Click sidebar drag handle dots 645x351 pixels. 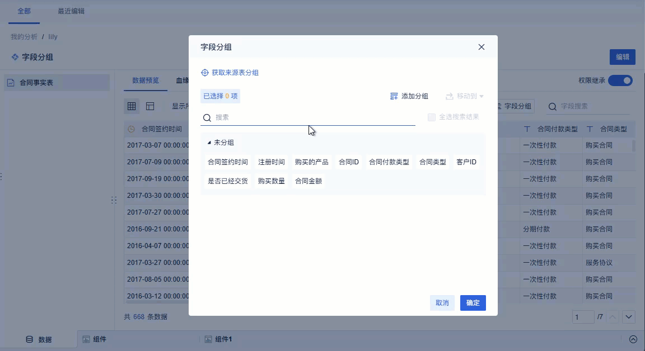[114, 200]
